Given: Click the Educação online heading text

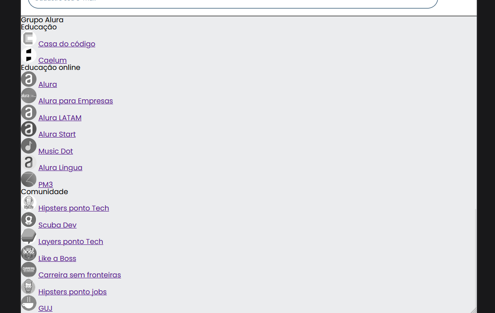Looking at the screenshot, I should pyautogui.click(x=50, y=68).
